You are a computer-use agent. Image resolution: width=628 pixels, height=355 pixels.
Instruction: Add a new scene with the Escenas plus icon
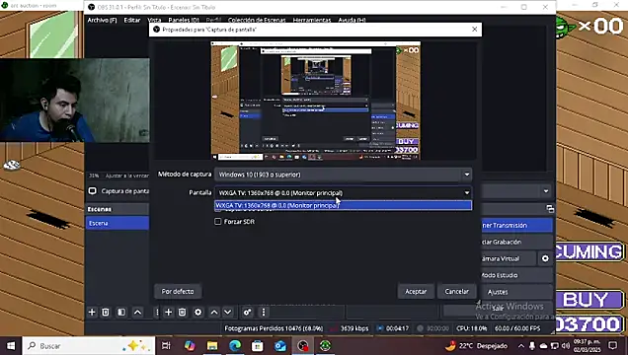point(92,313)
